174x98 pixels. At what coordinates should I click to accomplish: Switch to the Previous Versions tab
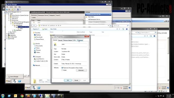pyautogui.click(x=68, y=40)
